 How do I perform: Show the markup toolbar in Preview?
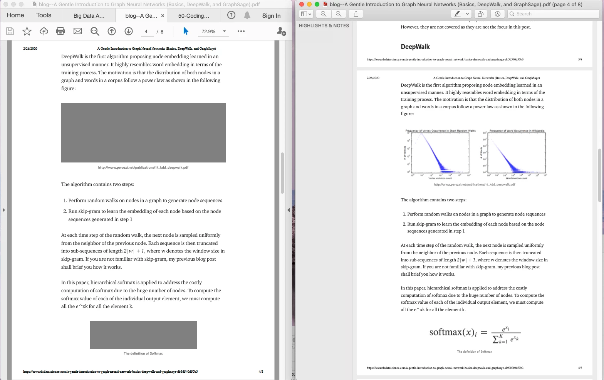(x=498, y=14)
